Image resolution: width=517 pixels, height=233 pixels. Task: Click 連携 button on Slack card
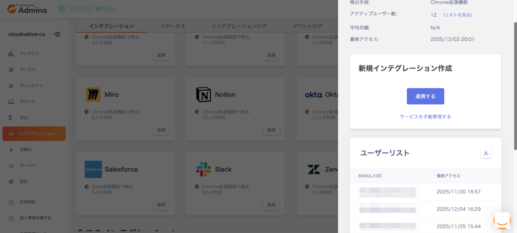click(x=271, y=205)
